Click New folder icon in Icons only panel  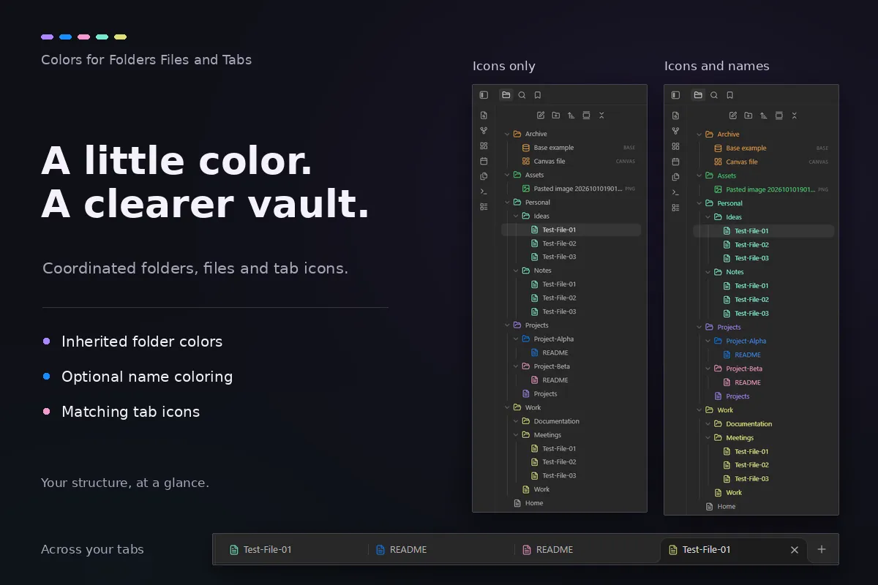pos(556,116)
